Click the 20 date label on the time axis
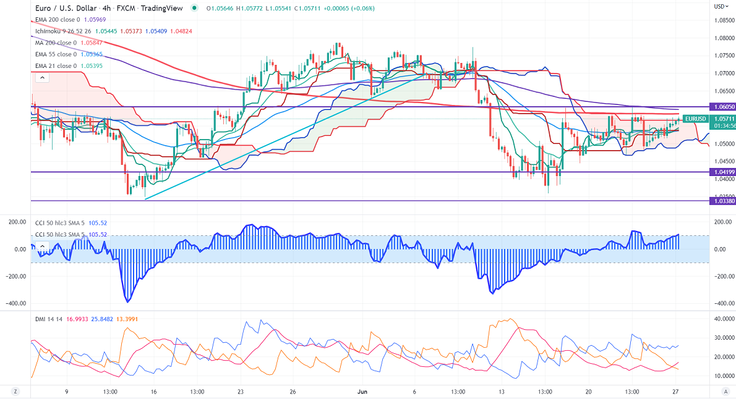Image resolution: width=736 pixels, height=399 pixels. (x=589, y=392)
